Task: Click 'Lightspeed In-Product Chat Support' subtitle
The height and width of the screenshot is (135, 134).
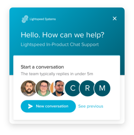Action: pyautogui.click(x=60, y=44)
